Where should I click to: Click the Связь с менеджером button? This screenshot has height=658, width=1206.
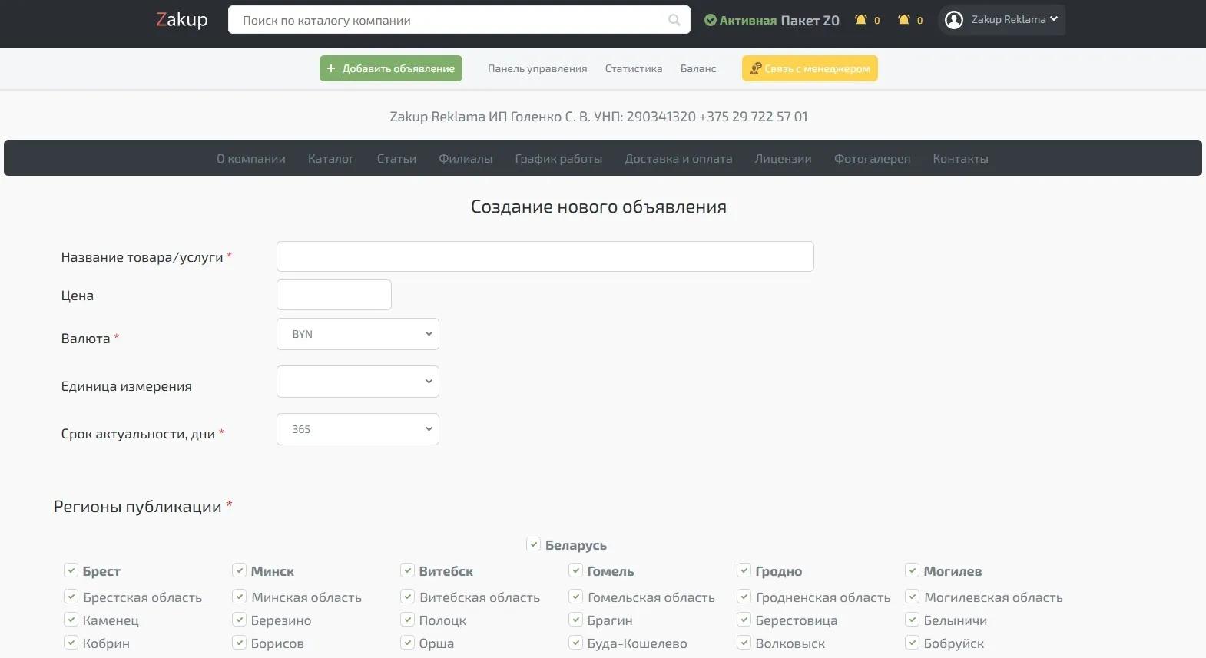810,68
